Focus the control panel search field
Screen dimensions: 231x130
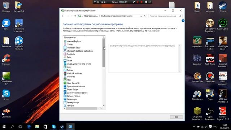point(165,16)
